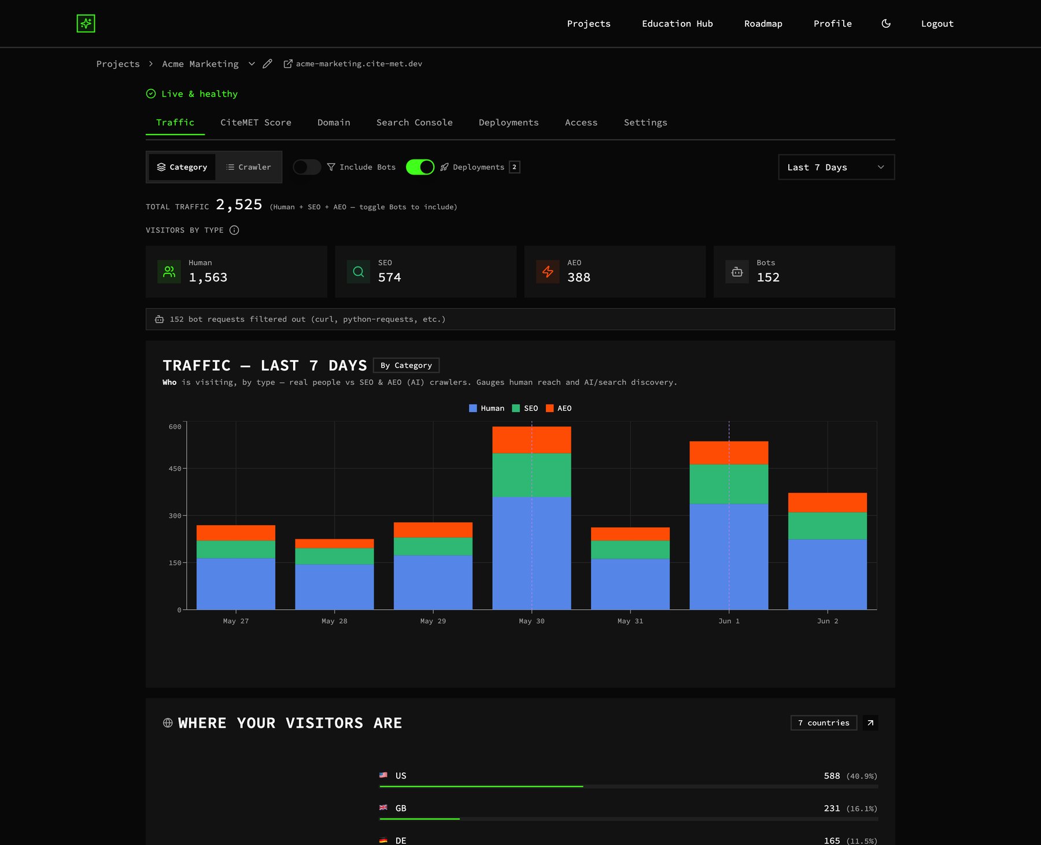Click the Logout link
This screenshot has height=845, width=1041.
point(937,24)
